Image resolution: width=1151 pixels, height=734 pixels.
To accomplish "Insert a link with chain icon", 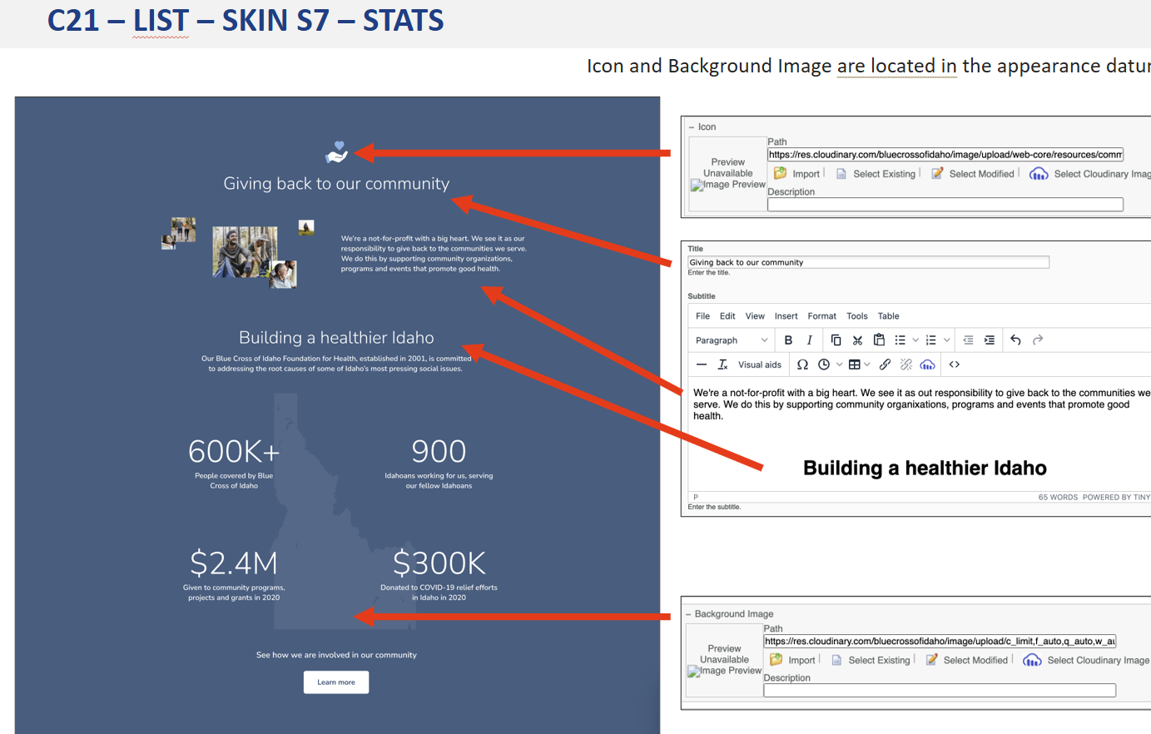I will [x=885, y=365].
